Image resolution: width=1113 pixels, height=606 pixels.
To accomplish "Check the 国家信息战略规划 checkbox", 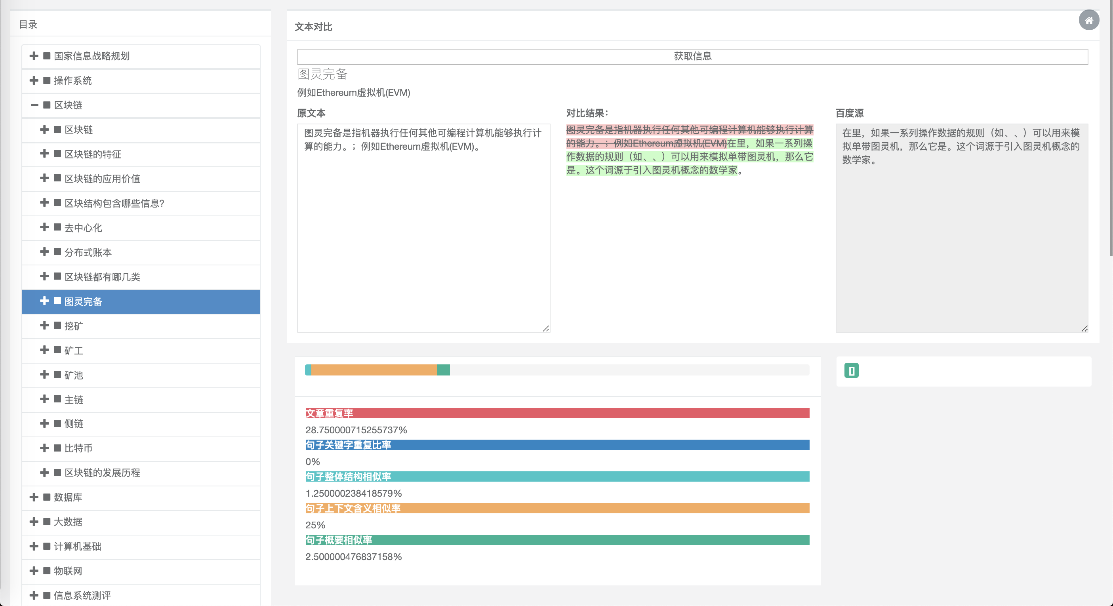I will click(x=47, y=56).
